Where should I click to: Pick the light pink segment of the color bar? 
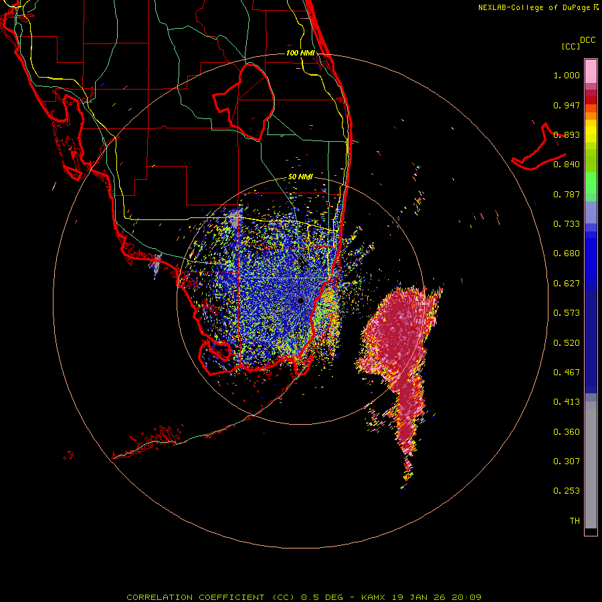[x=591, y=71]
